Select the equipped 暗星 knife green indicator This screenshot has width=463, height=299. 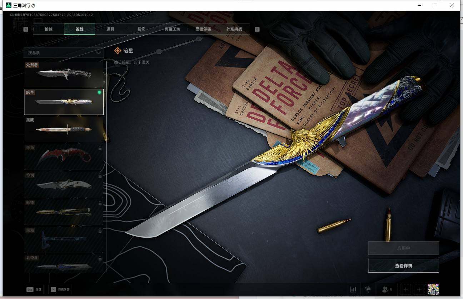click(x=99, y=92)
